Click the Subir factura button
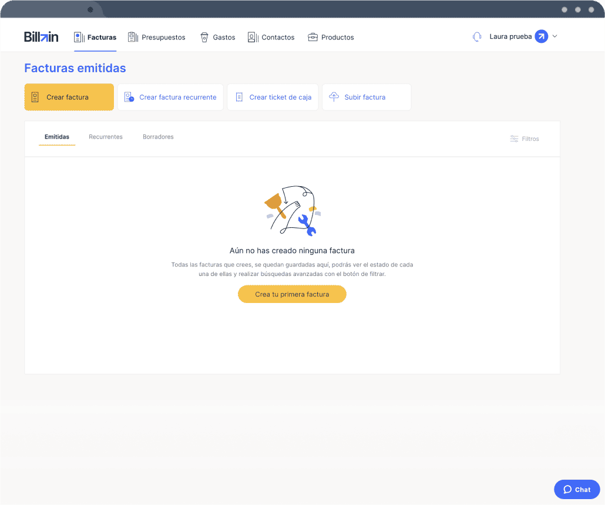Screen dimensions: 605x505 (367, 97)
